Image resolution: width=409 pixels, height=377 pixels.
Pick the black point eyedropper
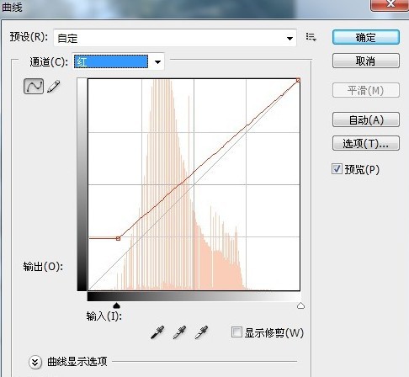[157, 332]
